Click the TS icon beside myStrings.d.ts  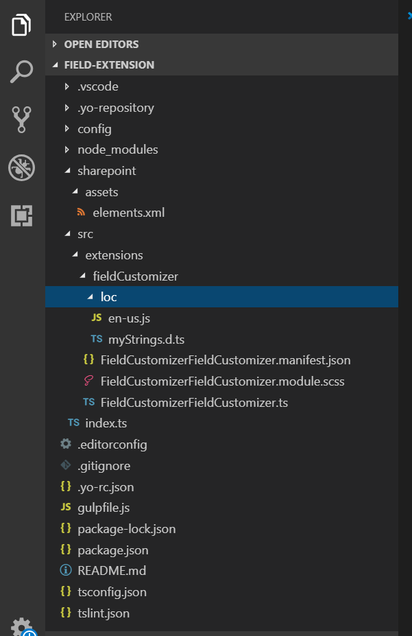click(x=97, y=339)
